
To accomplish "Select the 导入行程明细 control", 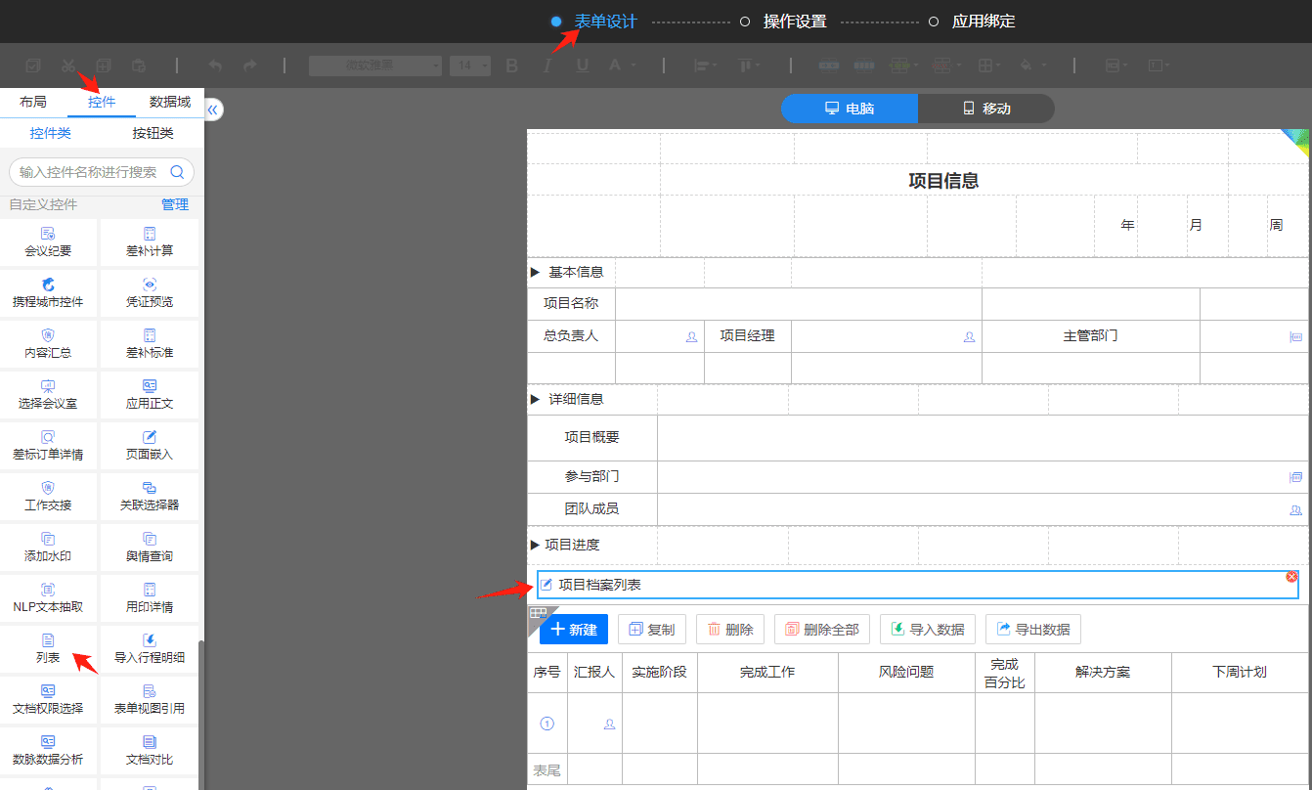I will point(150,648).
